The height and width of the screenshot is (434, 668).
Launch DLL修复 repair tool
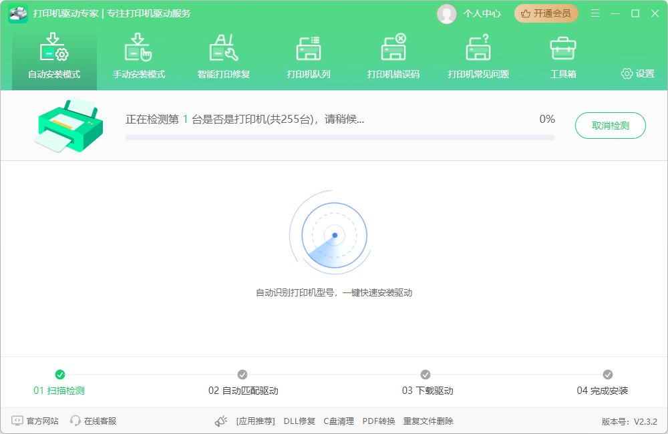(x=299, y=421)
